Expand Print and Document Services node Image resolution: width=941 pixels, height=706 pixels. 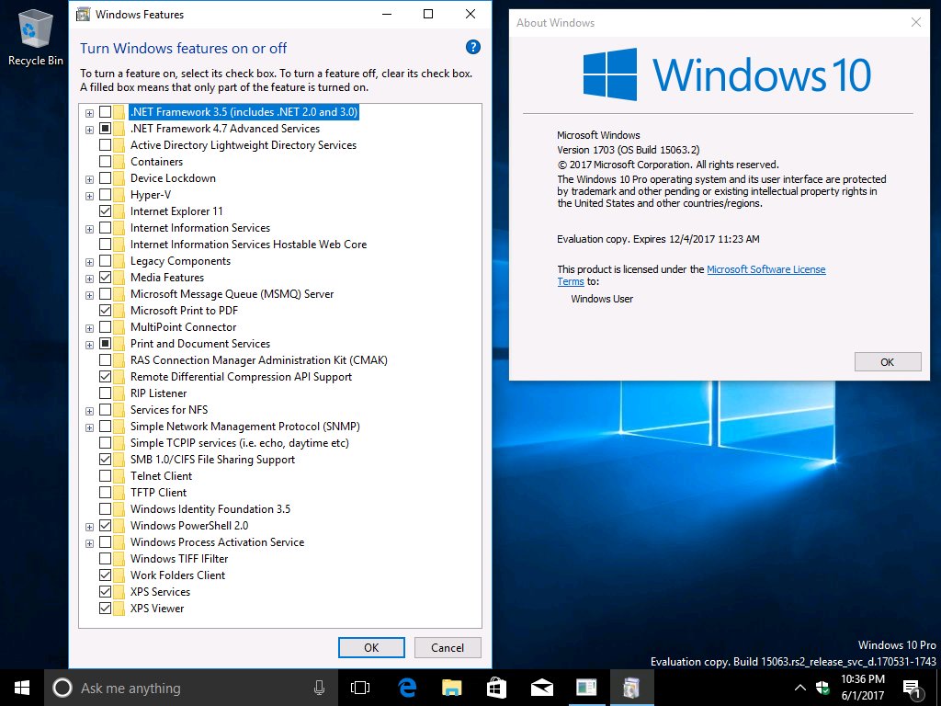pos(89,345)
